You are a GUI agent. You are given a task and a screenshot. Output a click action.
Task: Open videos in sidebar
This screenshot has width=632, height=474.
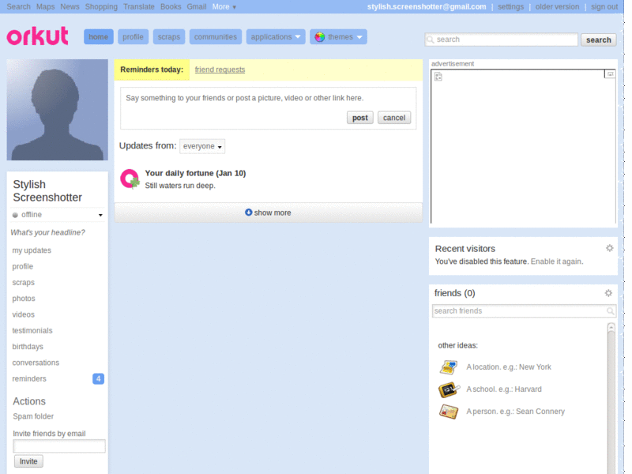(24, 314)
